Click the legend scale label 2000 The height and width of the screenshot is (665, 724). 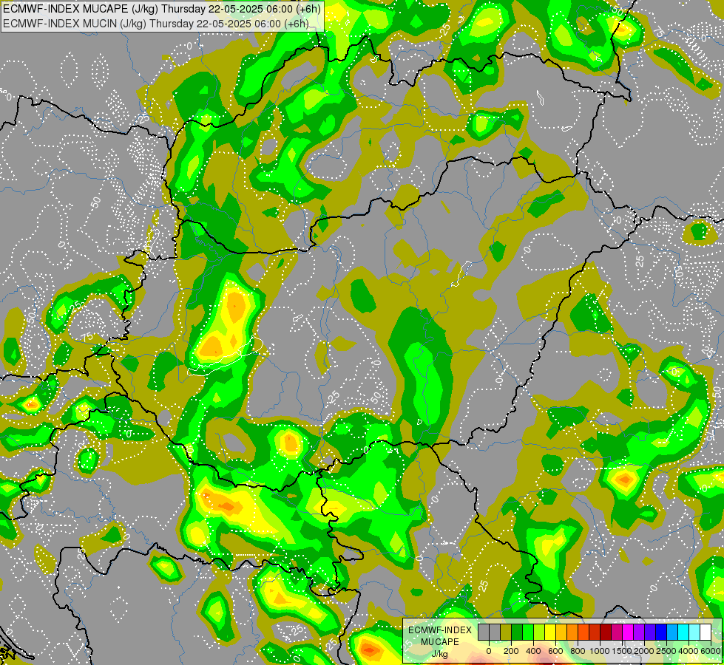pos(644,651)
